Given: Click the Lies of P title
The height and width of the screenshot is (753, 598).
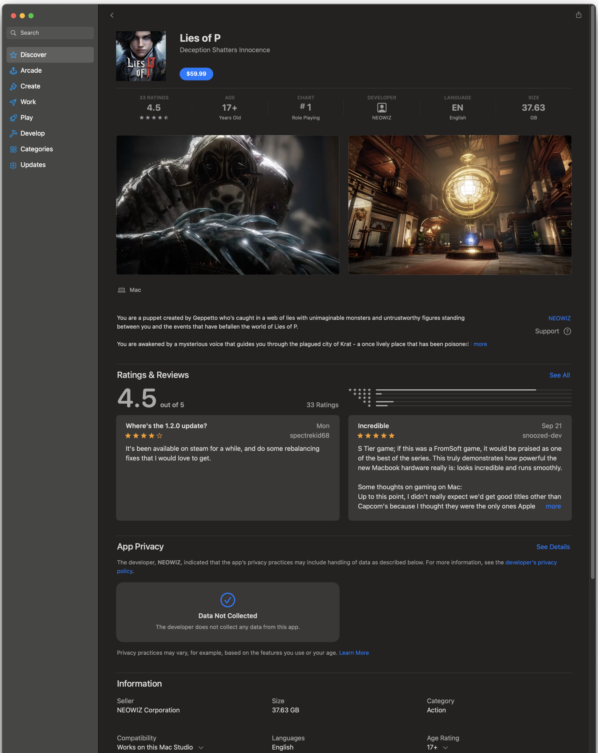Looking at the screenshot, I should coord(200,38).
